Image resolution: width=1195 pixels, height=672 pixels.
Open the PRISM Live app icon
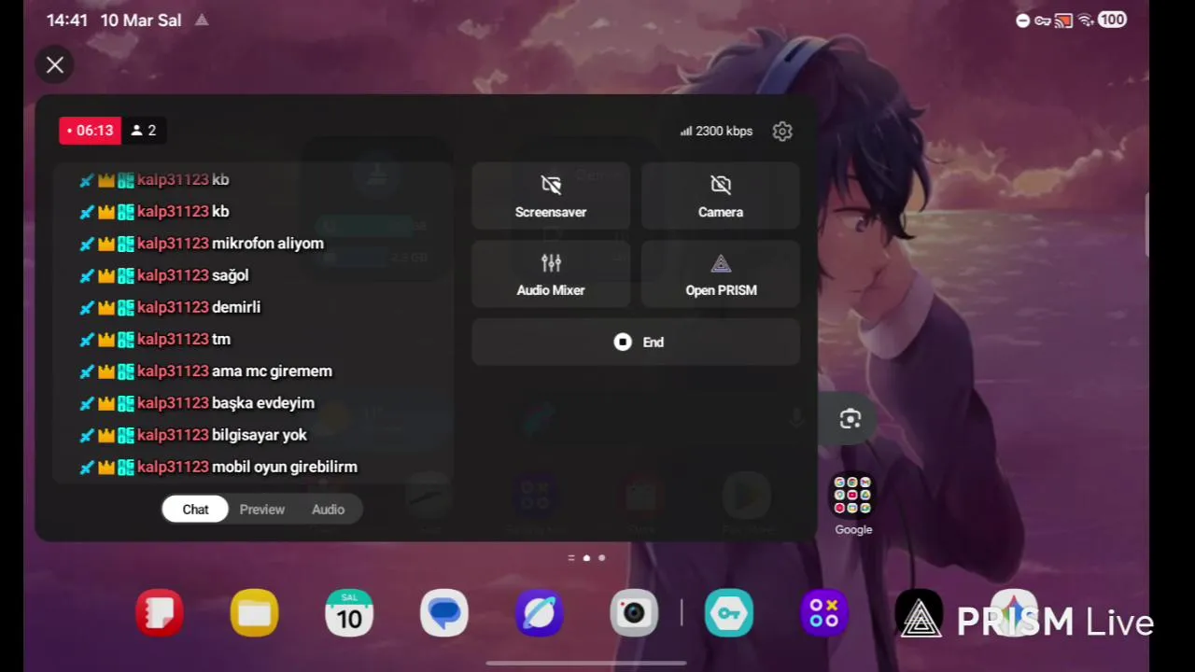pos(920,613)
